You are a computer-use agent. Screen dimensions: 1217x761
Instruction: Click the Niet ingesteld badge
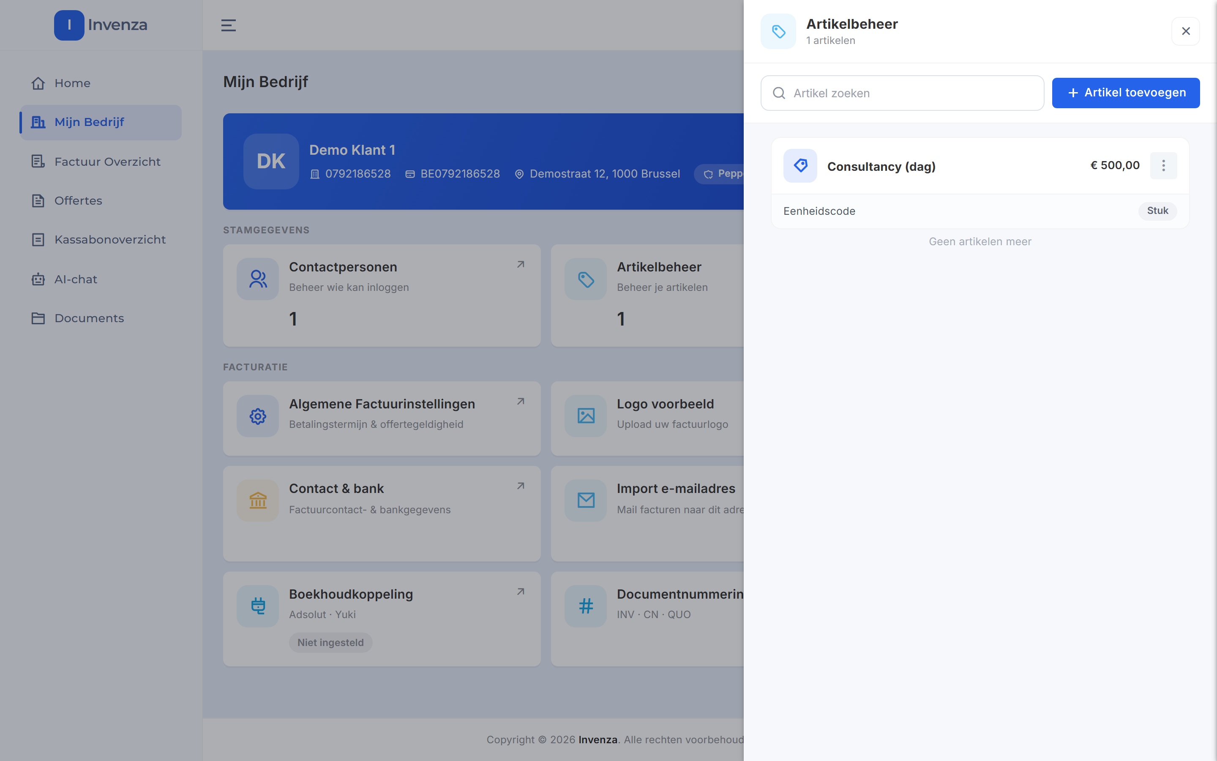[x=330, y=643]
